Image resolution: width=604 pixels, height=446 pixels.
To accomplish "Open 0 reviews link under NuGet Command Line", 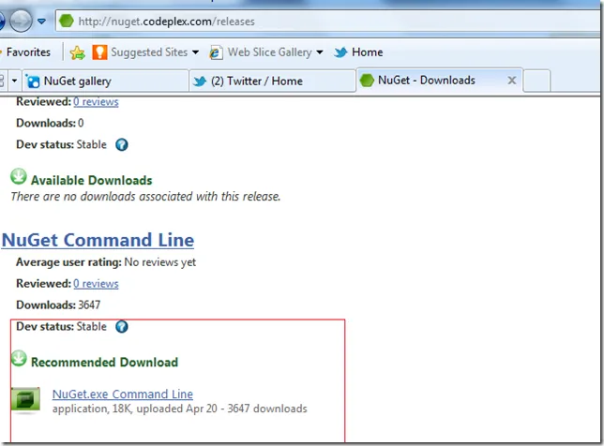I will point(96,284).
